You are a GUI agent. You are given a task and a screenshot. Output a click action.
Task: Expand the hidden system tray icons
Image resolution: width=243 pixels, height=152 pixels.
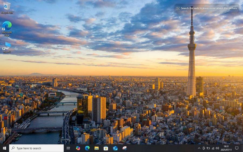pos(199,148)
